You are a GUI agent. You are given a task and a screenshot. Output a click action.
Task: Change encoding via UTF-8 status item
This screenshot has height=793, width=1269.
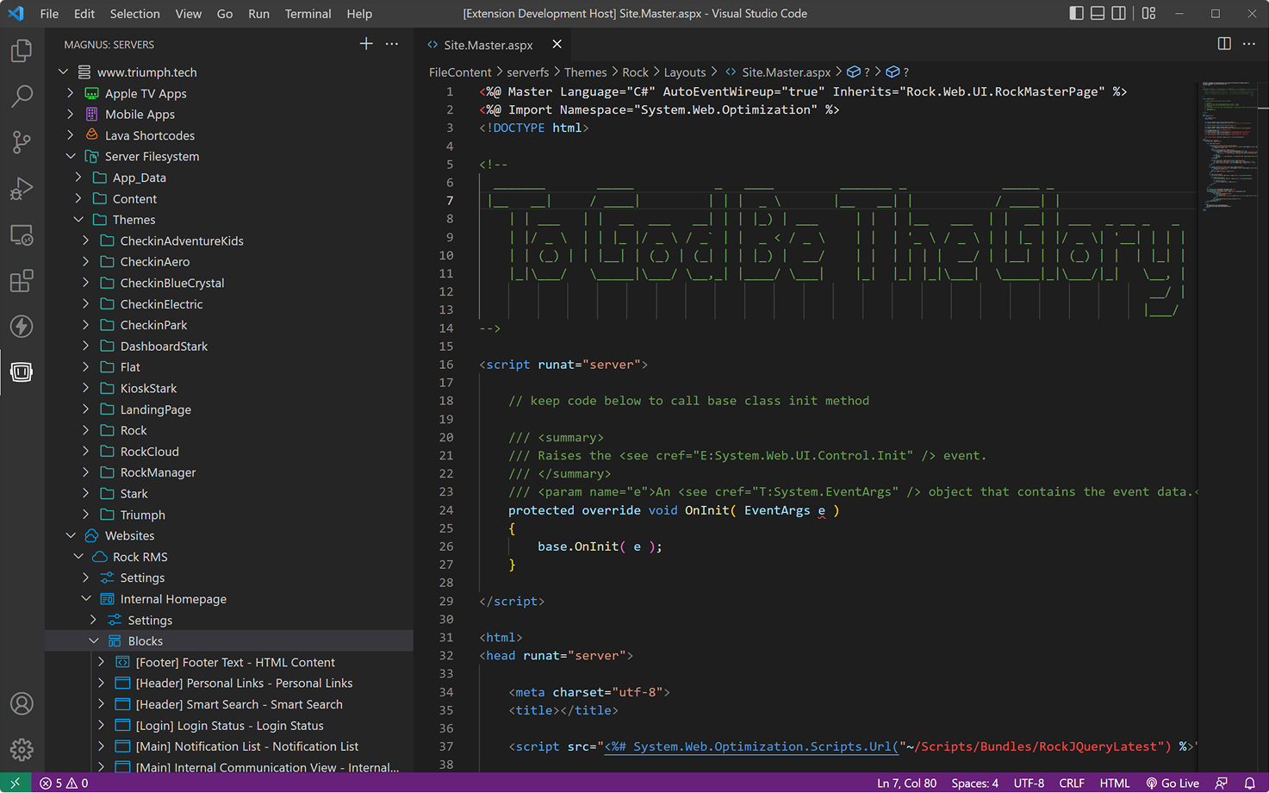click(1029, 783)
